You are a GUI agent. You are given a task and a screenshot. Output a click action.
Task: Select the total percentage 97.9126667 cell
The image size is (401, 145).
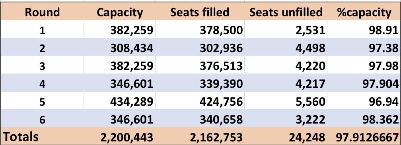pos(364,136)
